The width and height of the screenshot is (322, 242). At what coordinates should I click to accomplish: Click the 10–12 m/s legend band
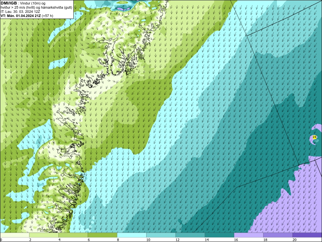coord(161,235)
